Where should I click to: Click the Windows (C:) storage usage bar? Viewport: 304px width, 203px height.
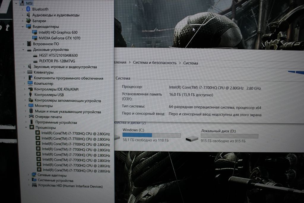coord(151,135)
